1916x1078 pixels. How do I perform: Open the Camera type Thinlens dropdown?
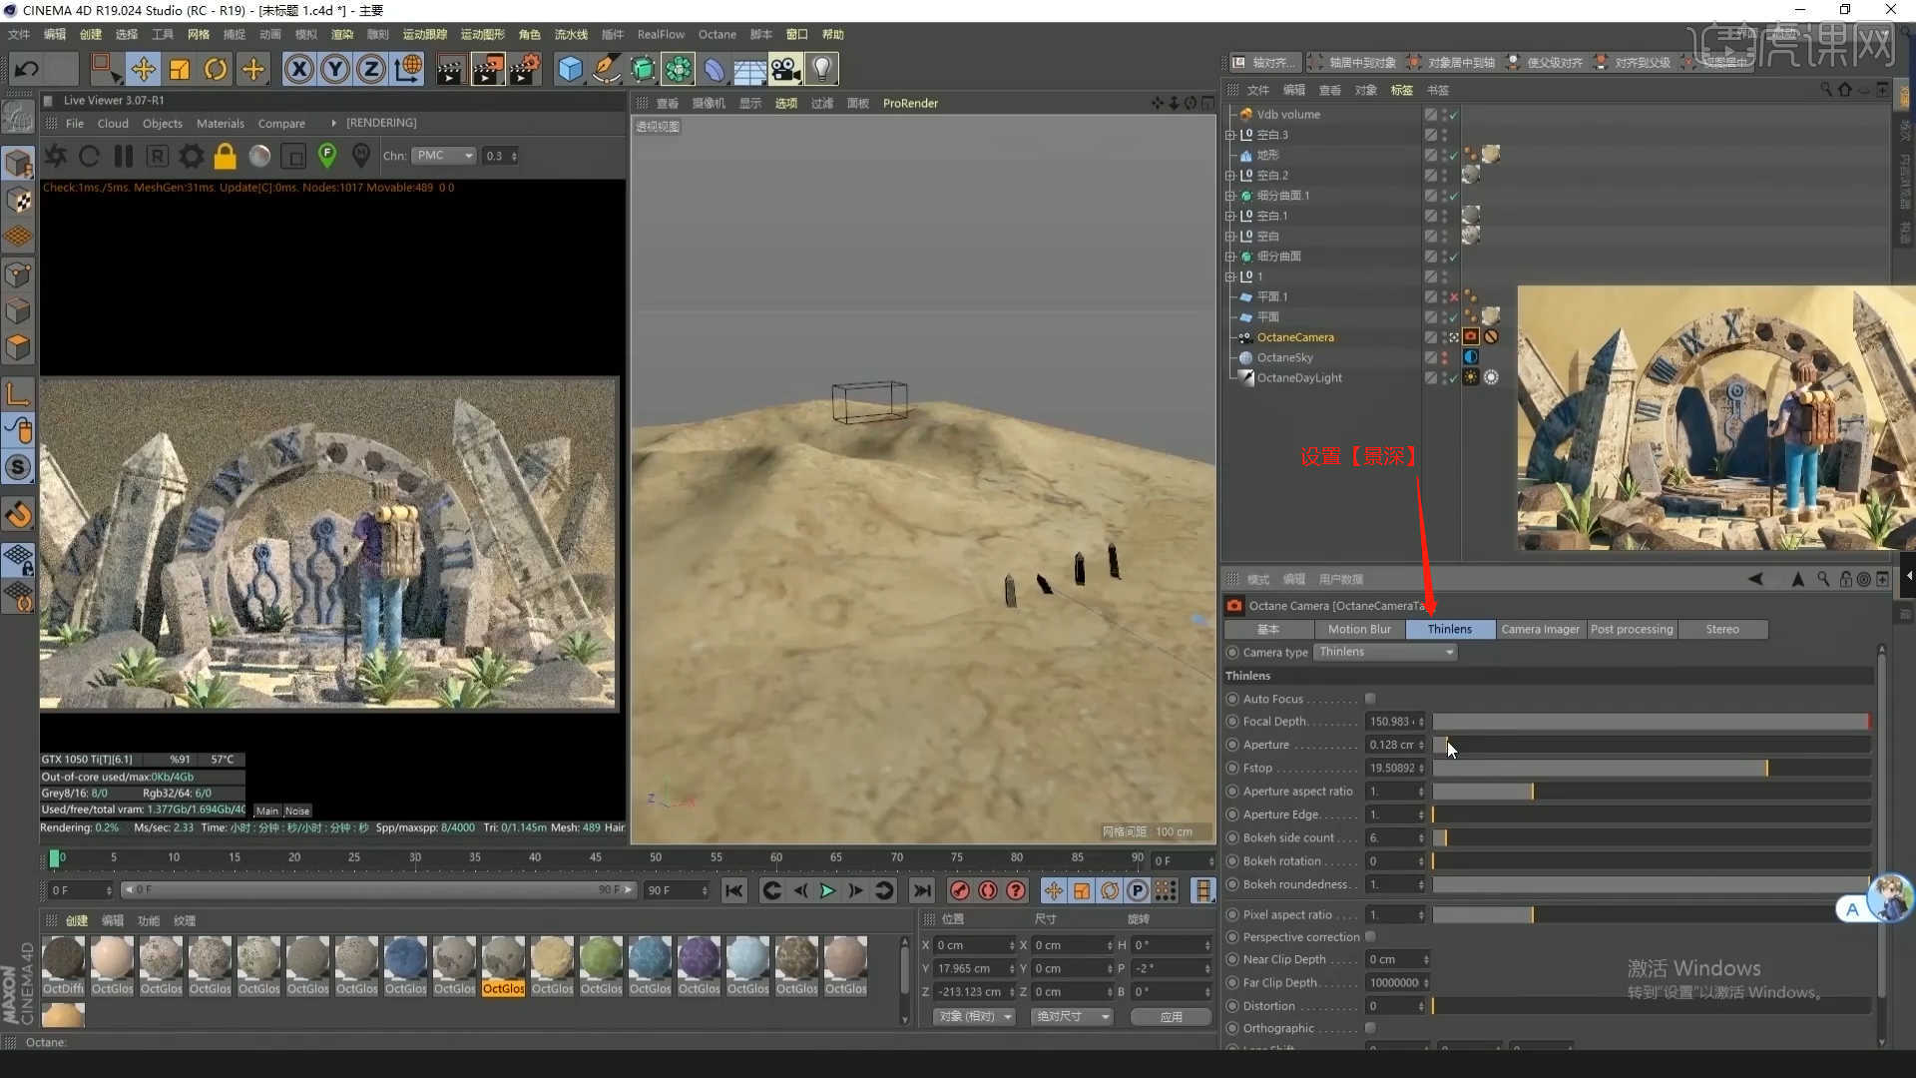tap(1385, 652)
